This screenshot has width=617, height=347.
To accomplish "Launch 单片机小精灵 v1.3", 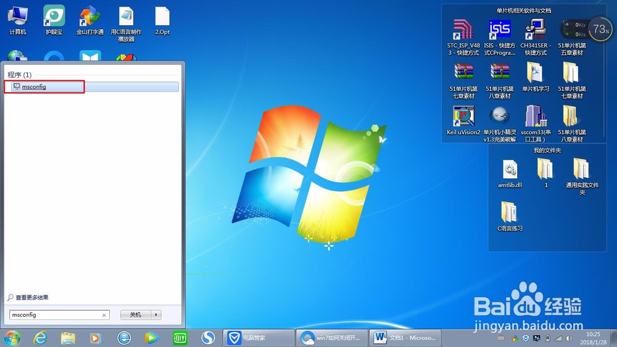I will 500,124.
